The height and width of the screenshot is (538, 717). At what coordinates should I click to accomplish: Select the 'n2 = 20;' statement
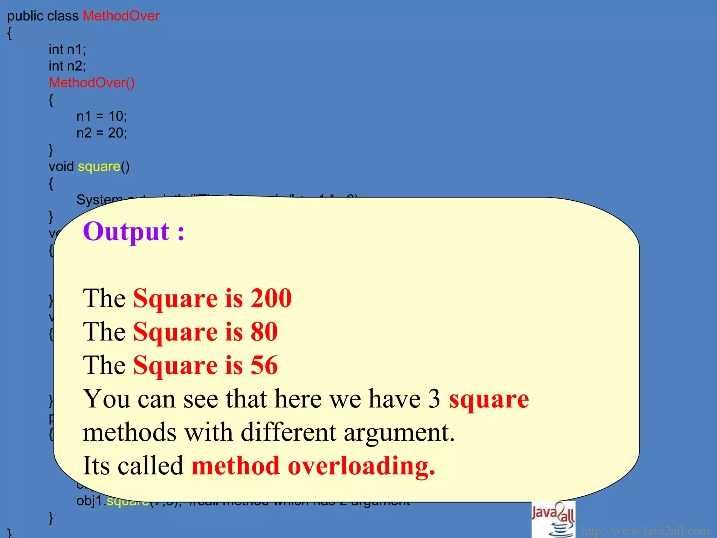point(102,133)
